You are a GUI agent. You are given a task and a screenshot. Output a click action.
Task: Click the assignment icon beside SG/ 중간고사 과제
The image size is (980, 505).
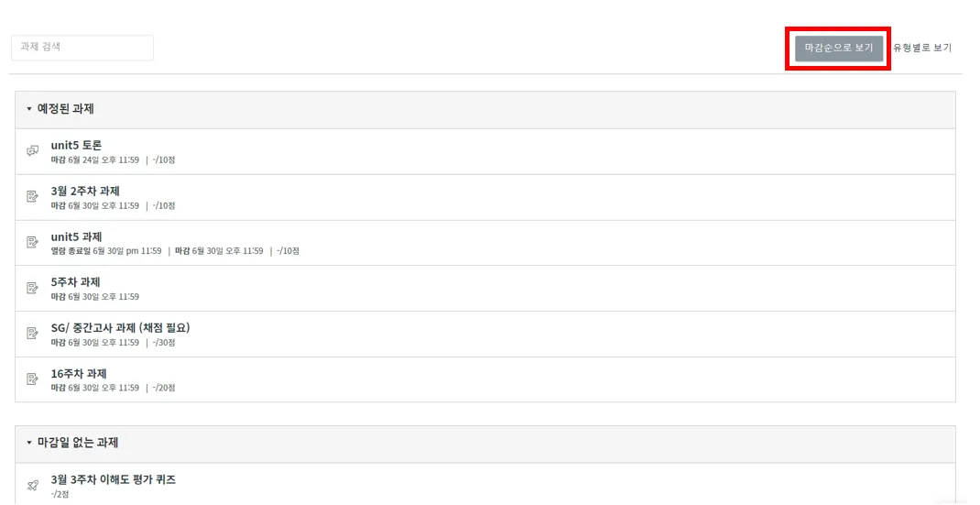(x=33, y=334)
